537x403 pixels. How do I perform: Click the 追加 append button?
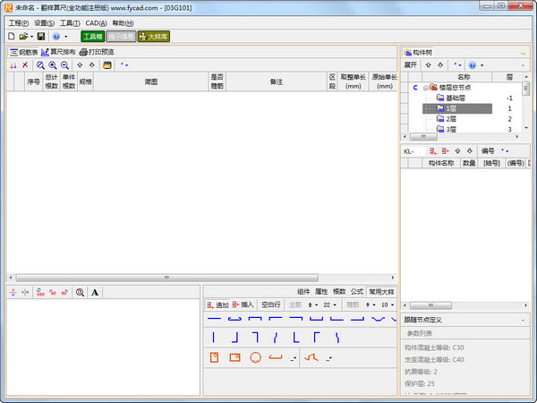coord(217,304)
